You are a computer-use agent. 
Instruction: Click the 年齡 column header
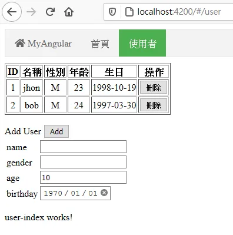click(x=79, y=71)
